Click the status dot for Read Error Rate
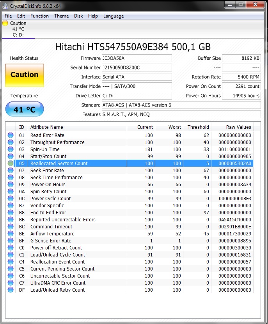The image size is (268, 324). click(x=11, y=135)
